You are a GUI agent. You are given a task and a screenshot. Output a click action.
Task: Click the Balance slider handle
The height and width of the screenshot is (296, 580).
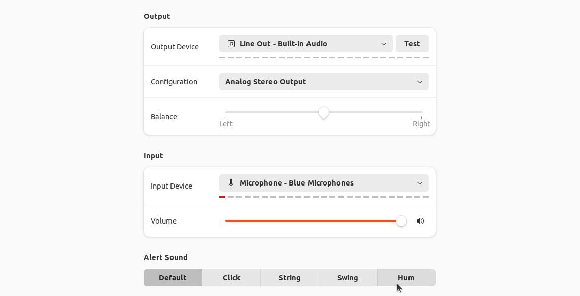pyautogui.click(x=324, y=113)
